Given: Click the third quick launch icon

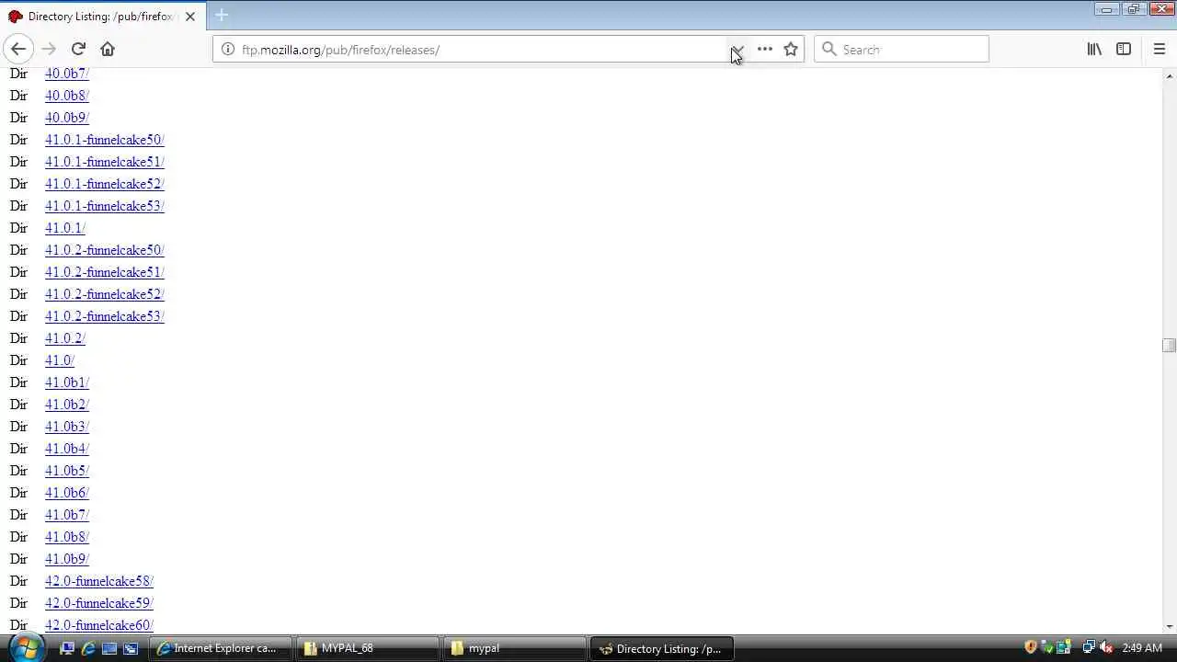Looking at the screenshot, I should [x=109, y=648].
